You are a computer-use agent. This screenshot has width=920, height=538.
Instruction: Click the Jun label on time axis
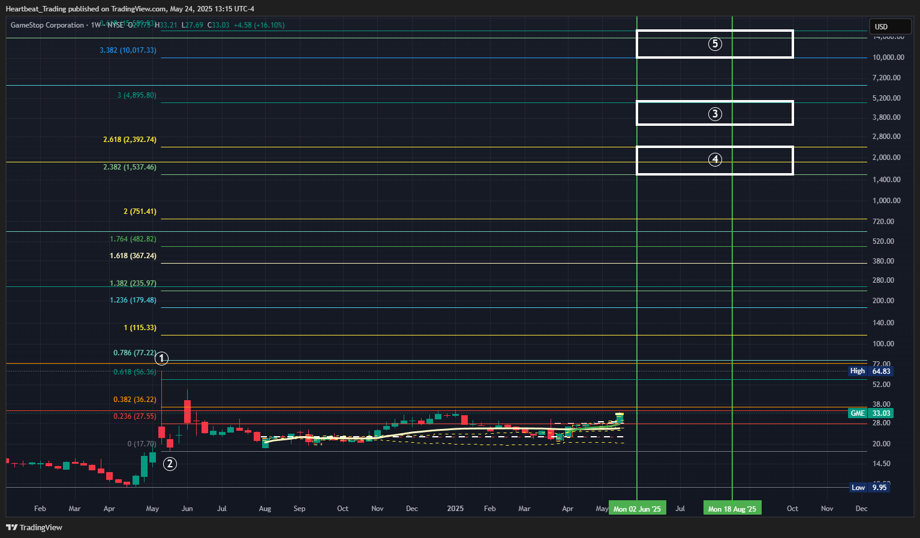(187, 509)
